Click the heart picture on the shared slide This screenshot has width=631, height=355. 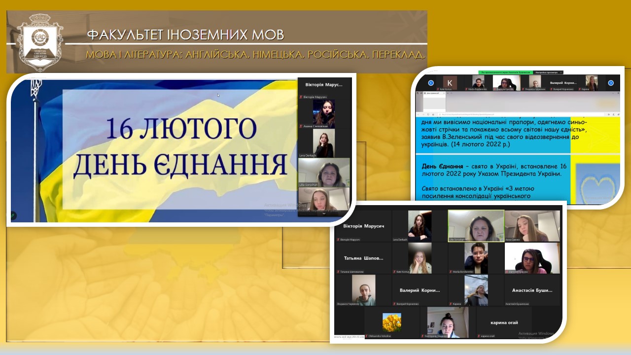[x=598, y=183]
